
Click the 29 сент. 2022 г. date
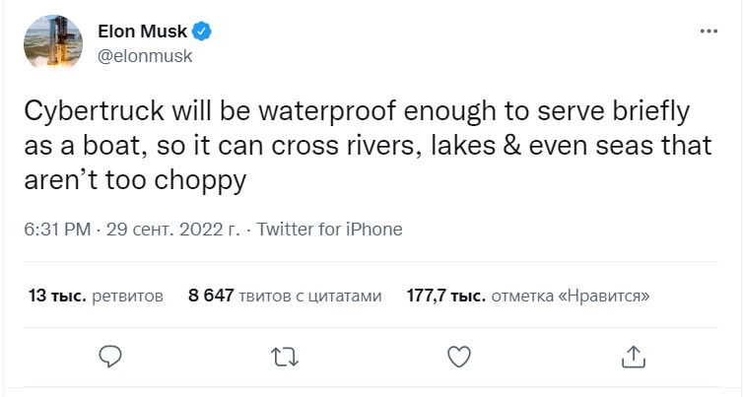[x=168, y=230]
